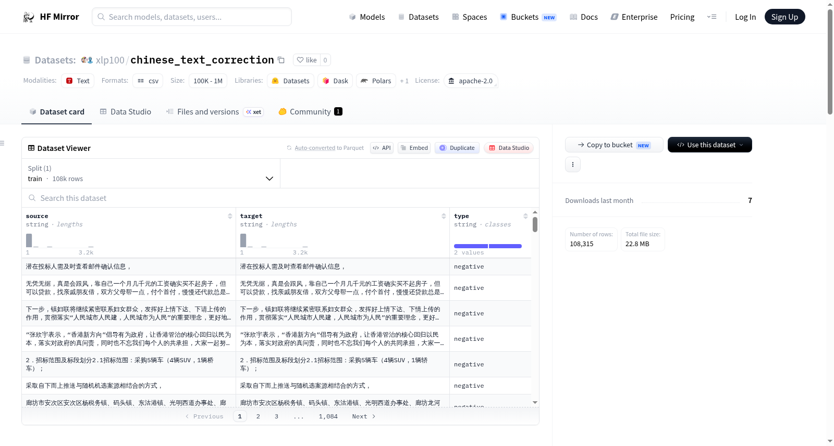Click the page vertical scrollbar
Image resolution: width=834 pixels, height=446 pixels.
(x=830, y=61)
